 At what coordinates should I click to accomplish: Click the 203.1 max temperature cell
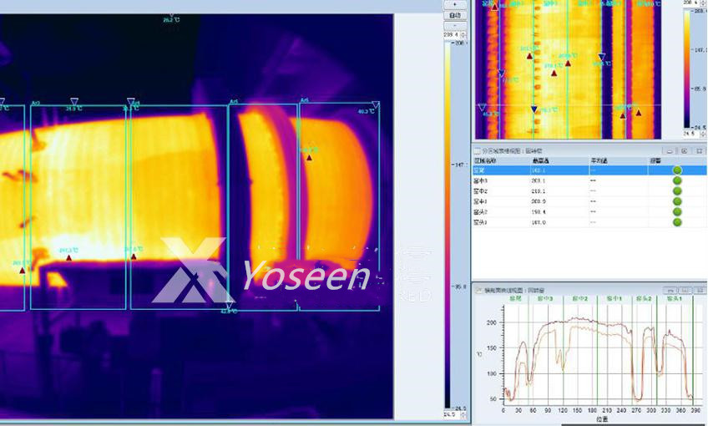click(539, 180)
